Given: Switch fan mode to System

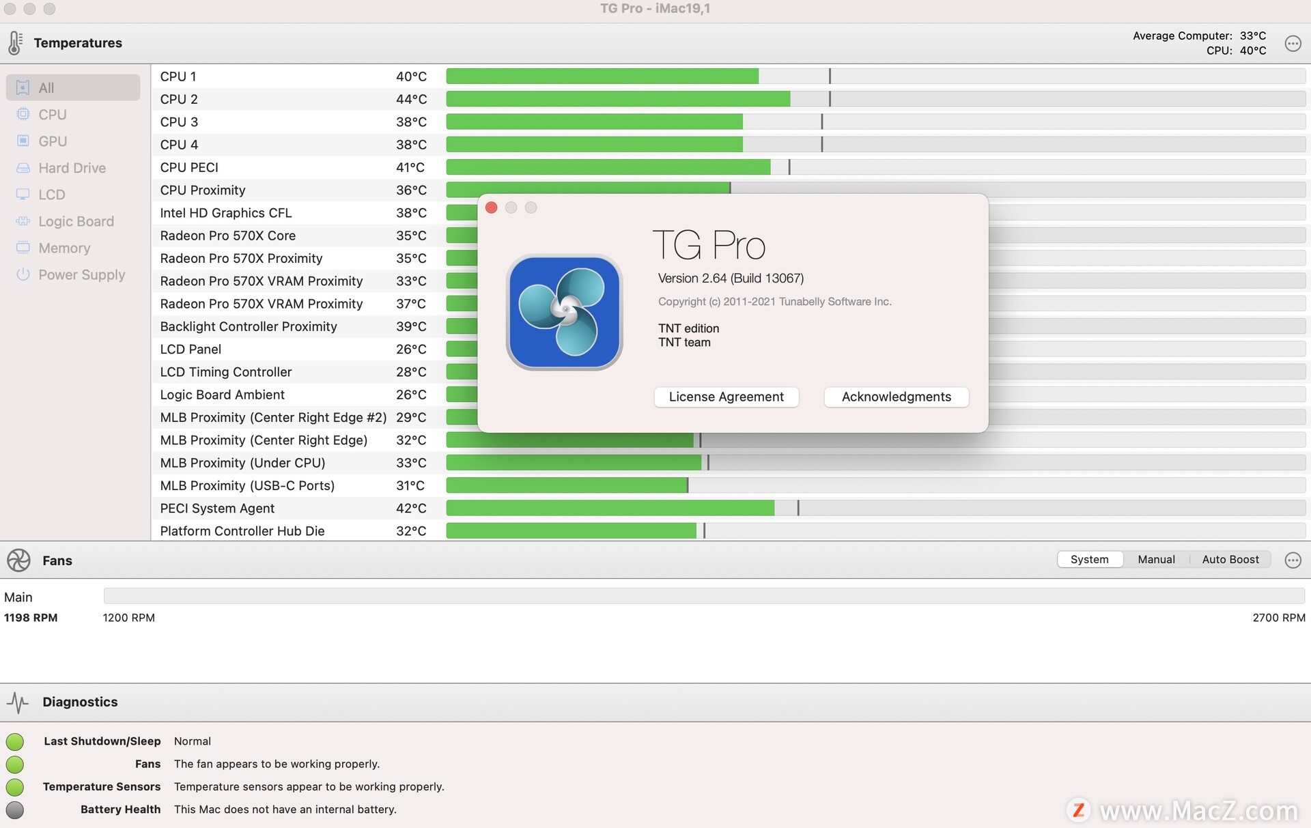Looking at the screenshot, I should (1090, 559).
